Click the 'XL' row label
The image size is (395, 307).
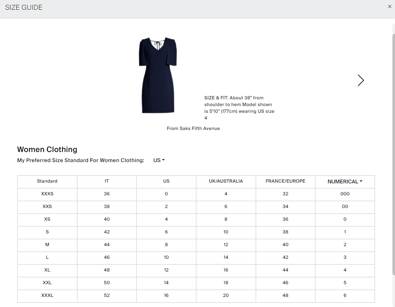[47, 270]
